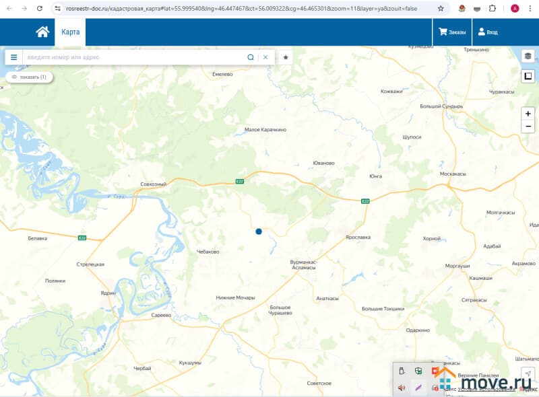Open browser extensions puzzle icon
Screen dimensions: 539x397
(x=492, y=9)
